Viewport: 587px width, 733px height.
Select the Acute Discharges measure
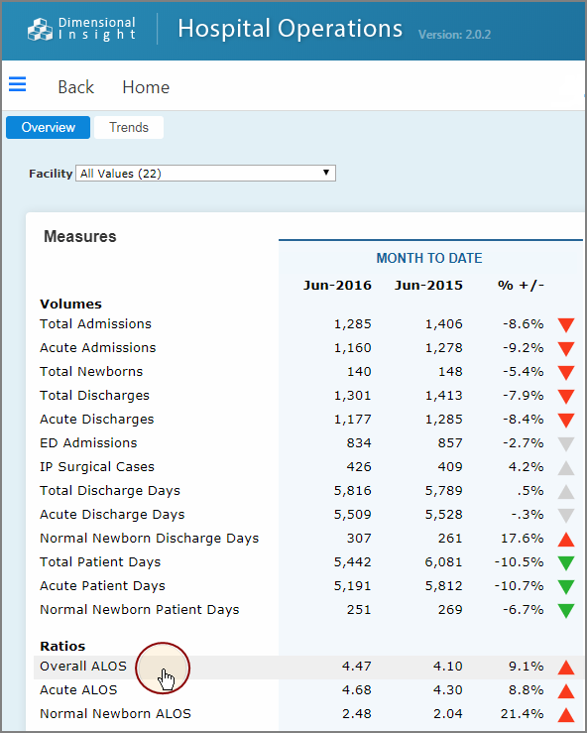click(x=97, y=419)
